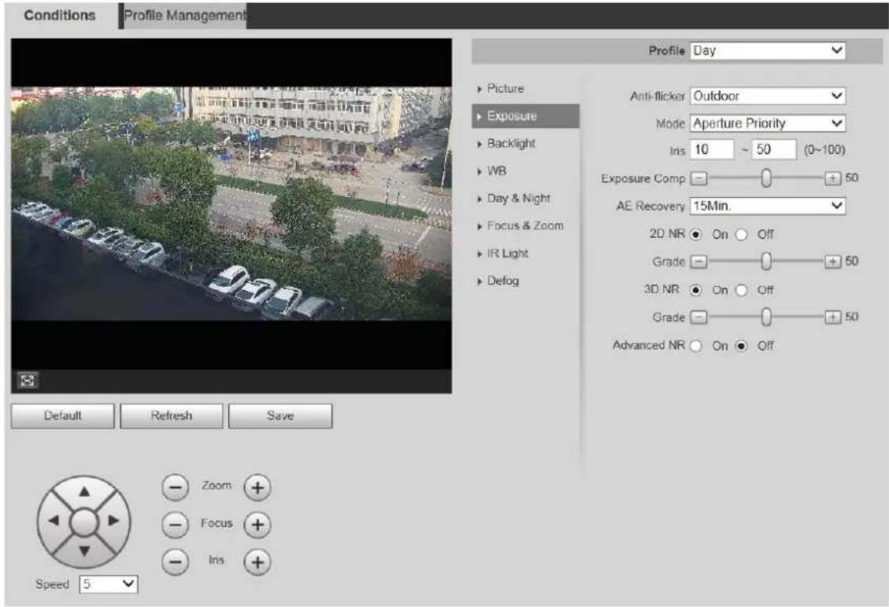This screenshot has width=889, height=607.
Task: Click the live video preview
Action: (231, 203)
